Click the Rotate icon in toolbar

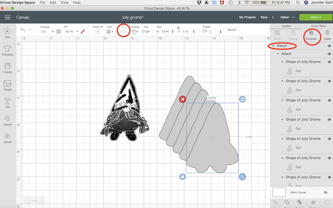point(205,32)
